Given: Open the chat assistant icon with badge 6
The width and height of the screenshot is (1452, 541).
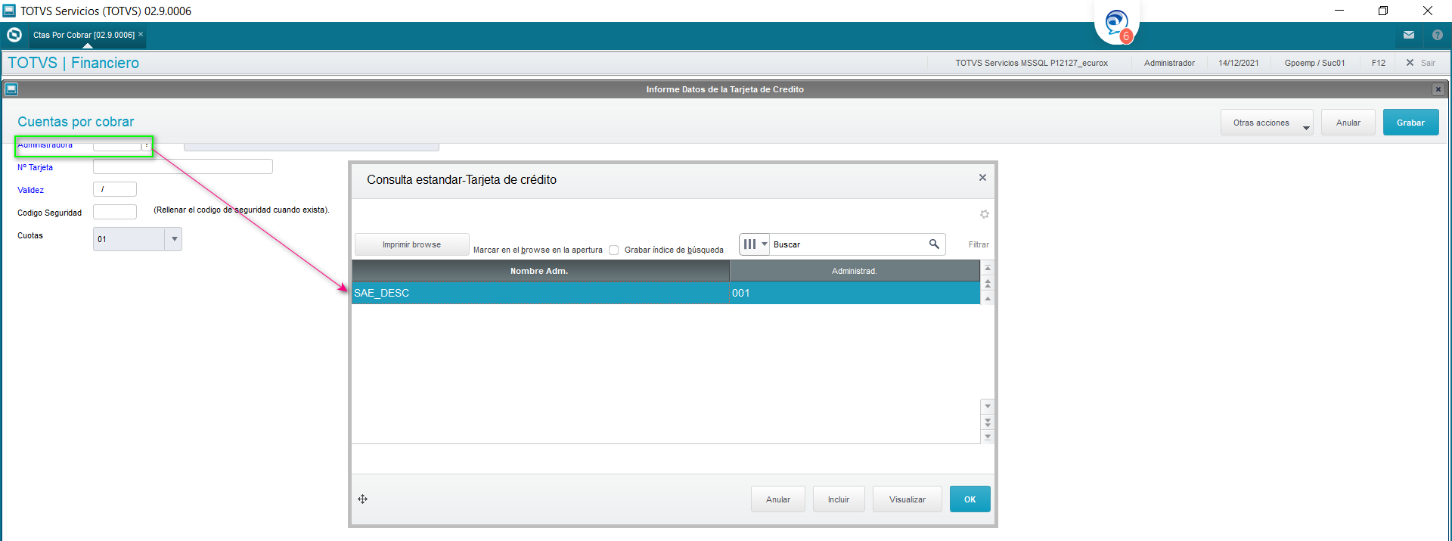Looking at the screenshot, I should (1117, 23).
